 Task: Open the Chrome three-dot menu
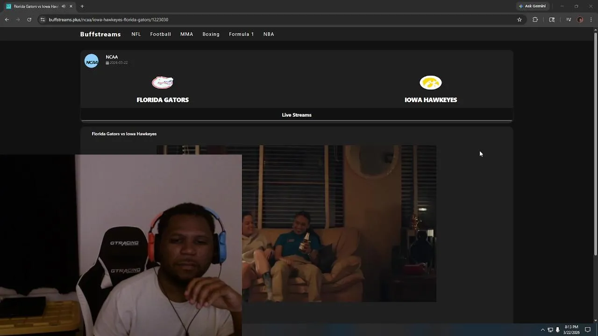[x=591, y=20]
